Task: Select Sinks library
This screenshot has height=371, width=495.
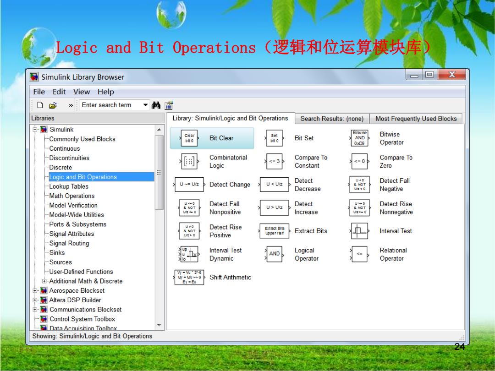Action: (57, 253)
